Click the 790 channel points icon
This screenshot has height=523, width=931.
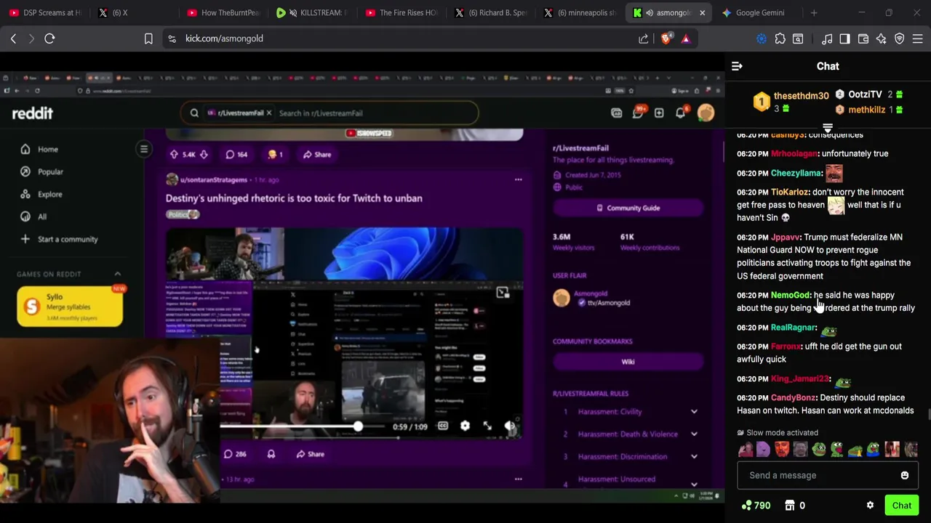pyautogui.click(x=747, y=506)
